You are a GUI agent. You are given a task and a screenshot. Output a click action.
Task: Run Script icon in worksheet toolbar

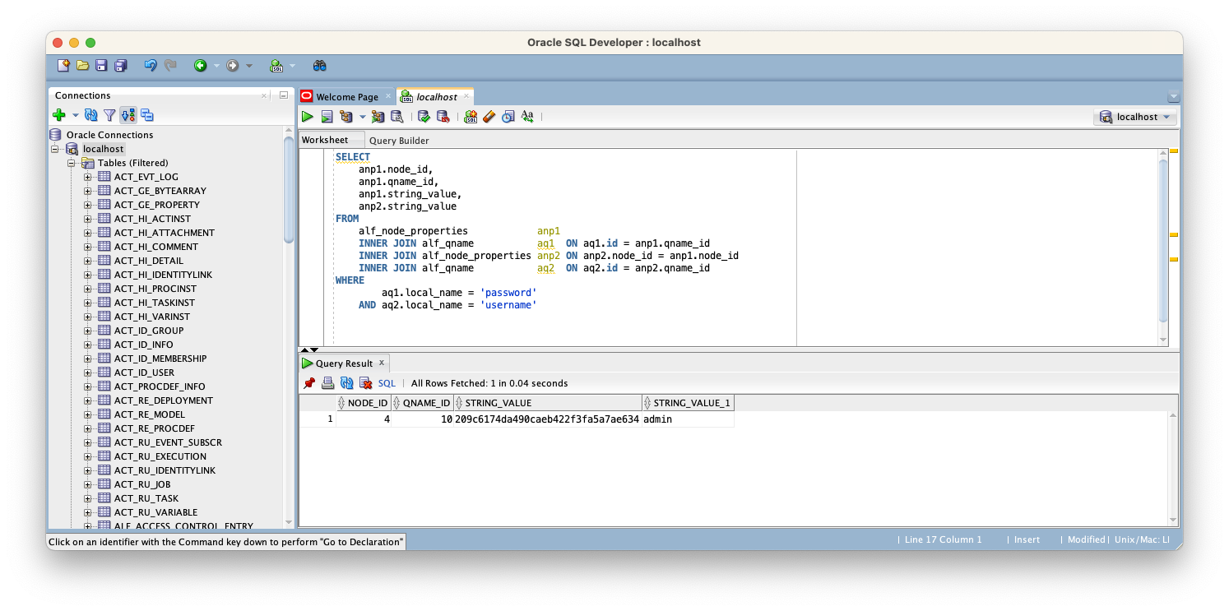[327, 117]
